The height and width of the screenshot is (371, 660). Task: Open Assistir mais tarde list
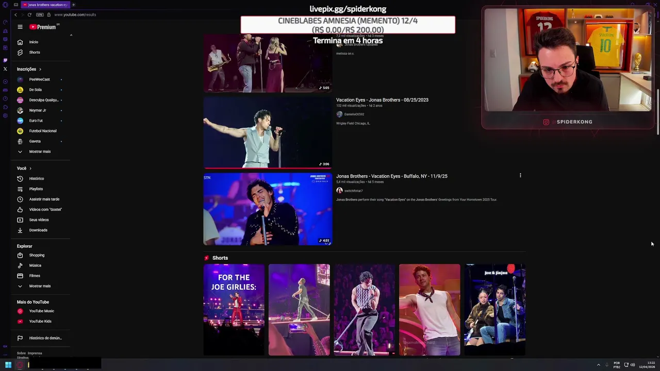coord(44,199)
